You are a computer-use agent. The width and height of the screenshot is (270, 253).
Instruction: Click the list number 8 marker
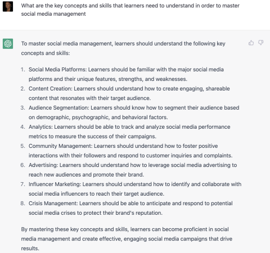point(22,204)
